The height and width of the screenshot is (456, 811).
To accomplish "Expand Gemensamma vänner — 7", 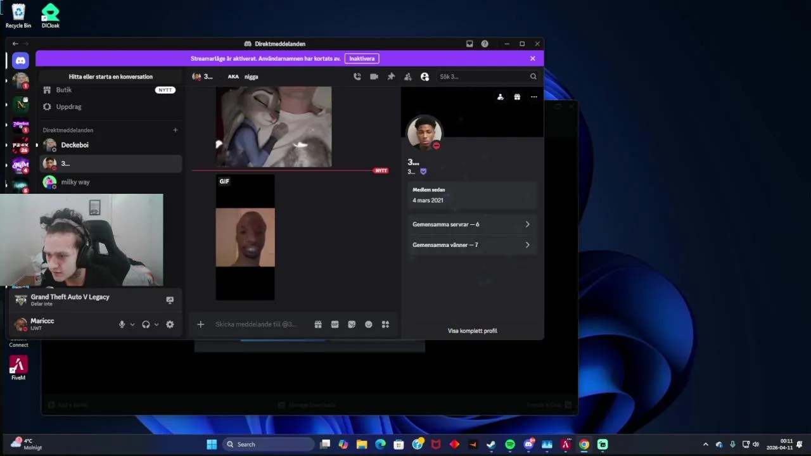I will point(471,244).
